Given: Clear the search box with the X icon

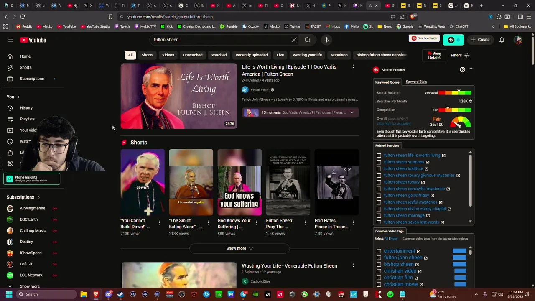Looking at the screenshot, I should coord(294,40).
